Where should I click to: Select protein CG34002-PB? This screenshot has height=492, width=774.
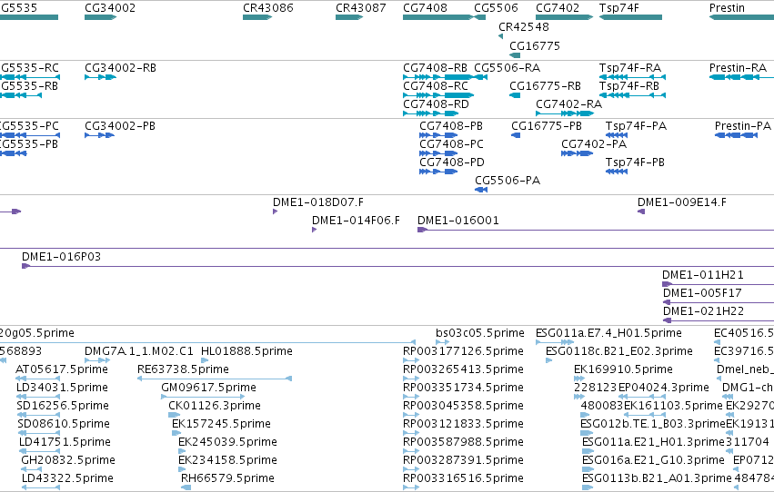(120, 126)
